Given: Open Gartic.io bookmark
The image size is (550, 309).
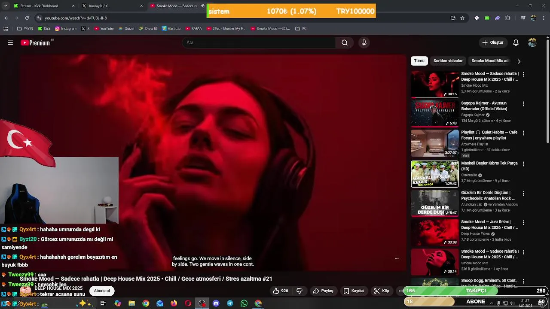Looking at the screenshot, I should [171, 29].
